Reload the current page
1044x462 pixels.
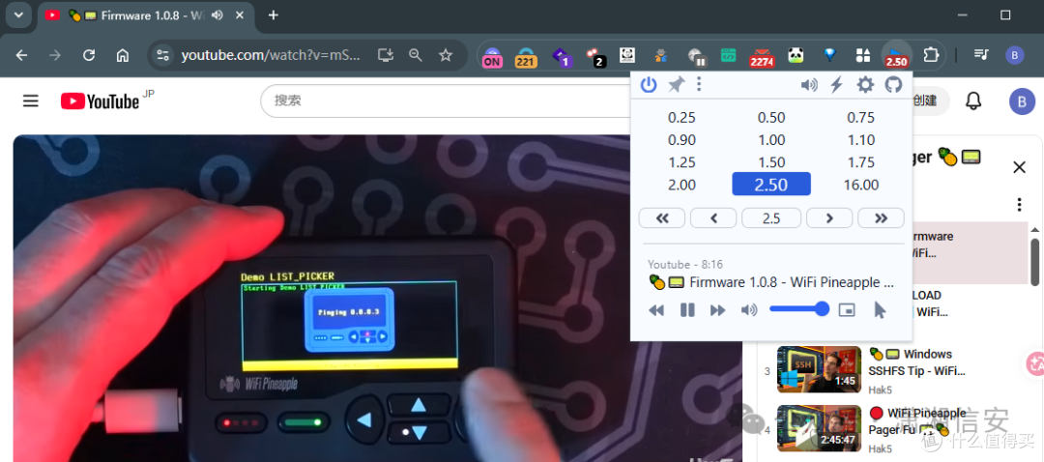(89, 55)
